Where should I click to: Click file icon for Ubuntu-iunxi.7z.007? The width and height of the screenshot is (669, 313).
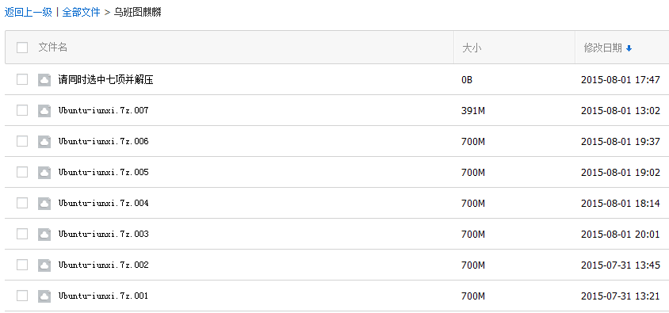(x=44, y=111)
